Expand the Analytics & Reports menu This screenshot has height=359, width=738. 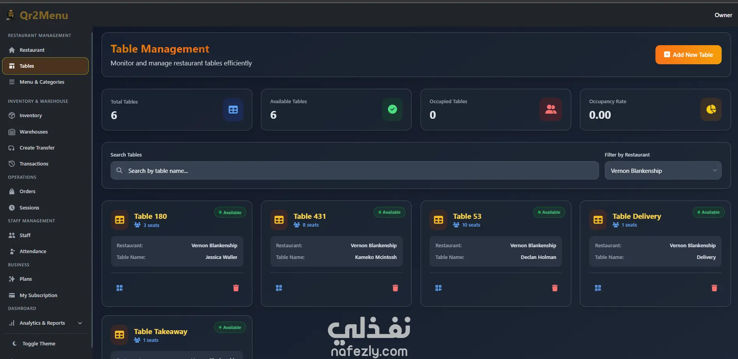coord(45,323)
